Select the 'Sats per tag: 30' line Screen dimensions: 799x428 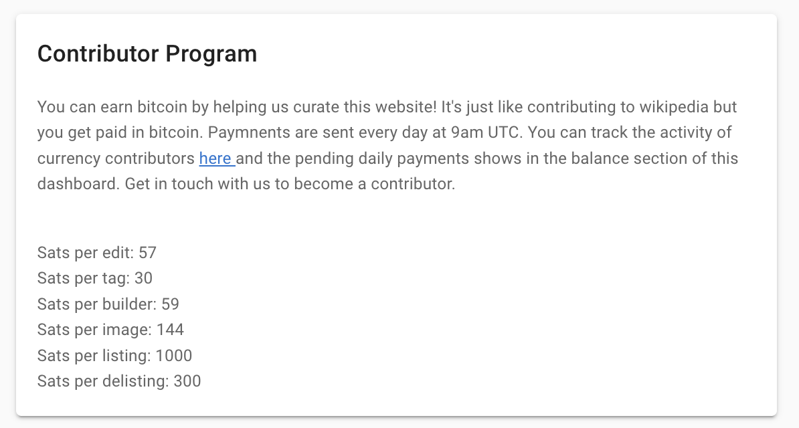pyautogui.click(x=95, y=278)
